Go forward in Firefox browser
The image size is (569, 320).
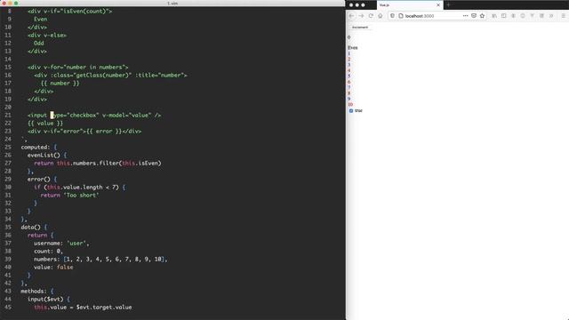pyautogui.click(x=361, y=16)
